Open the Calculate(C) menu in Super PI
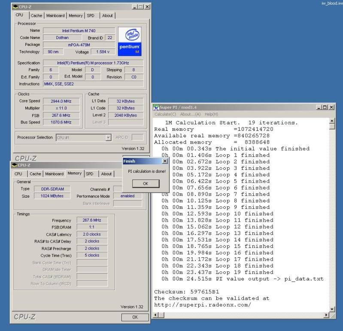343x331 pixels. pyautogui.click(x=165, y=114)
